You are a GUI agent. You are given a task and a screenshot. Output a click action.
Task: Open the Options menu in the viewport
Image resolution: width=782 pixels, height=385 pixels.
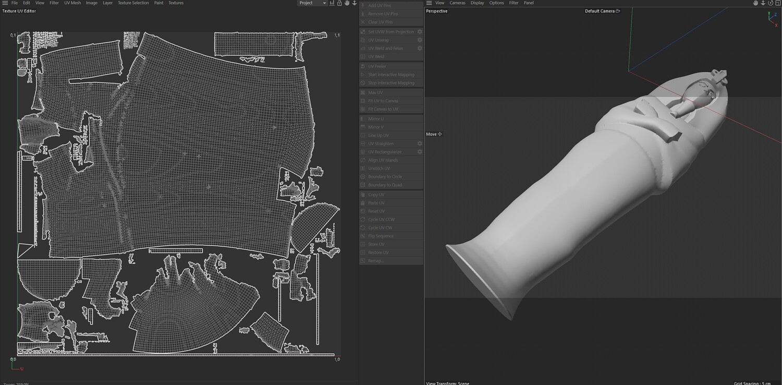pyautogui.click(x=497, y=3)
